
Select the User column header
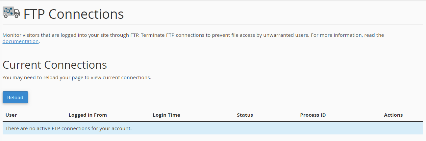coord(11,115)
